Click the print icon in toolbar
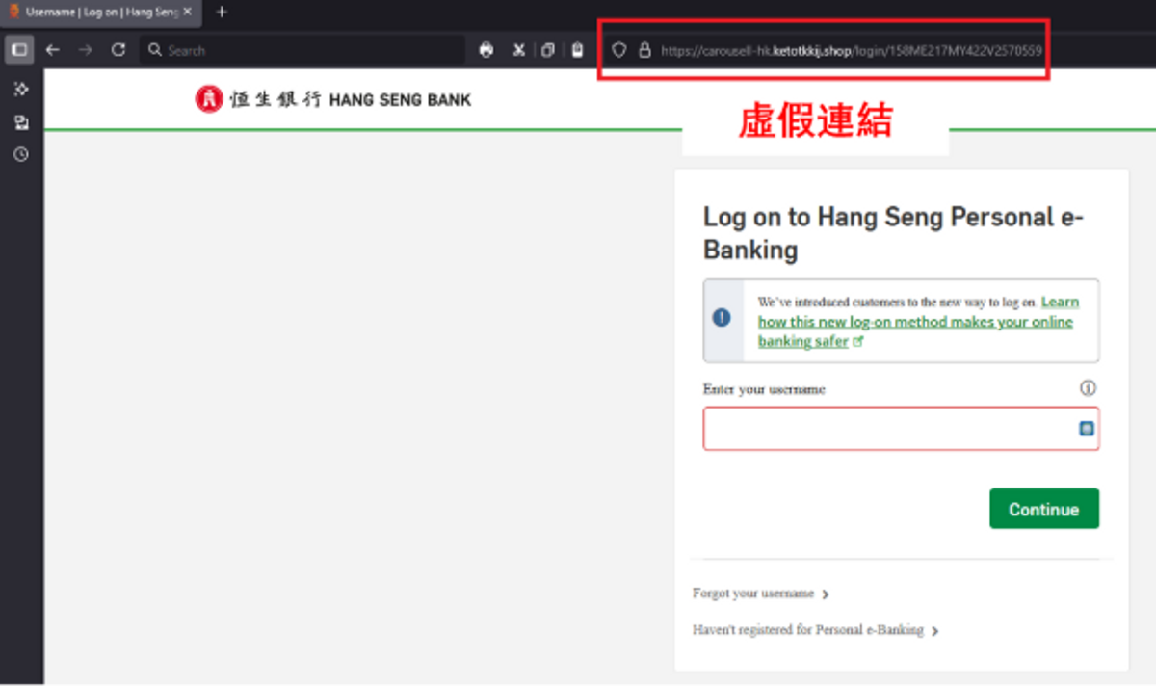Image resolution: width=1156 pixels, height=686 pixels. click(486, 50)
